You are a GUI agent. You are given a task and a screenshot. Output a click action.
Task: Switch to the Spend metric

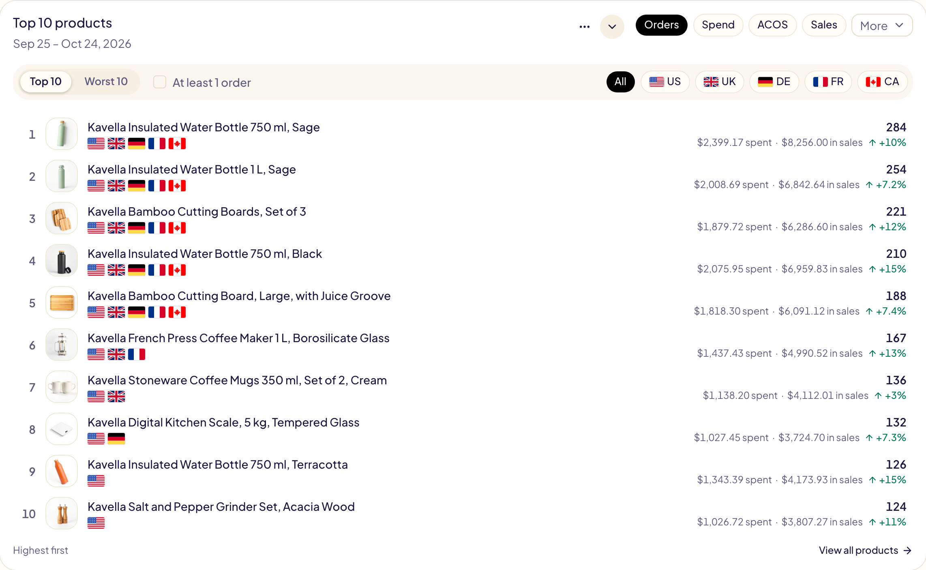[718, 25]
